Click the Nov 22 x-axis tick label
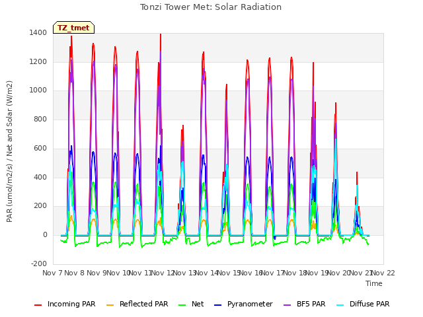Viewport: 423px width, 317px height. [383, 273]
